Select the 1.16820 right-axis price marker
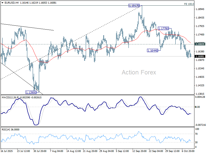The width and height of the screenshot is (206, 154). (200, 44)
